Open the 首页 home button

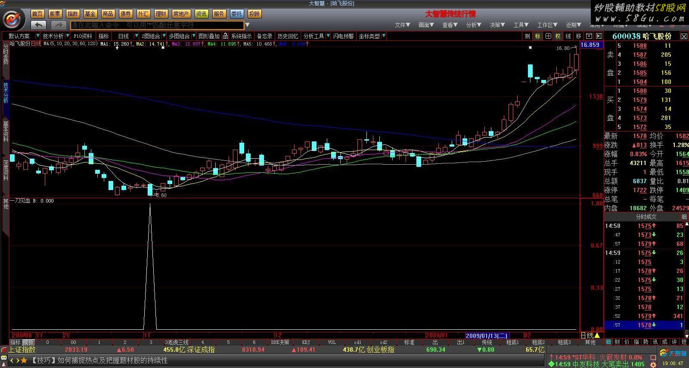tap(37, 14)
